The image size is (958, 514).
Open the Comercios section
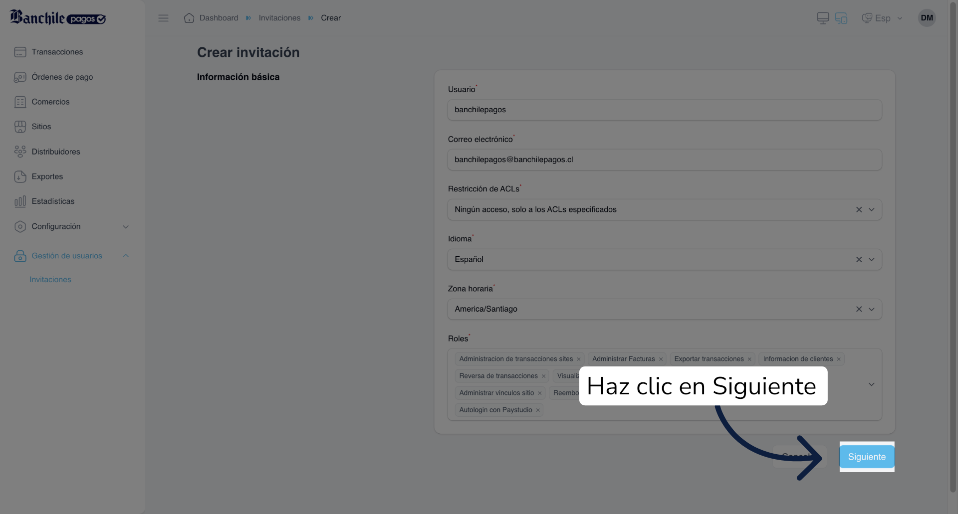42,102
